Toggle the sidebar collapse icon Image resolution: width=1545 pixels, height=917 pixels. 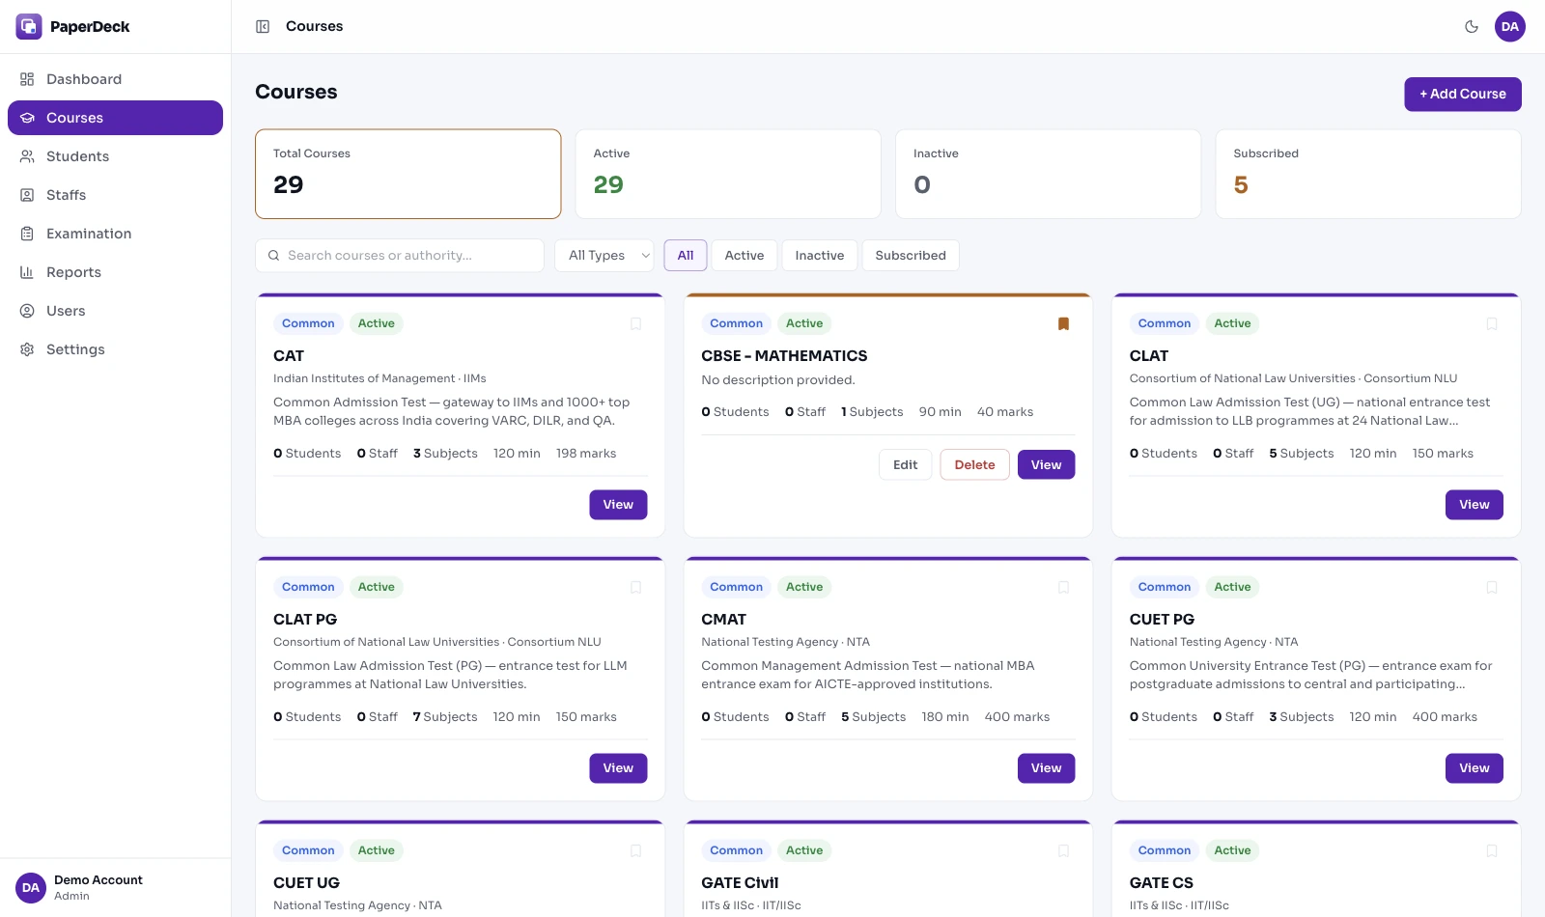[x=263, y=26]
